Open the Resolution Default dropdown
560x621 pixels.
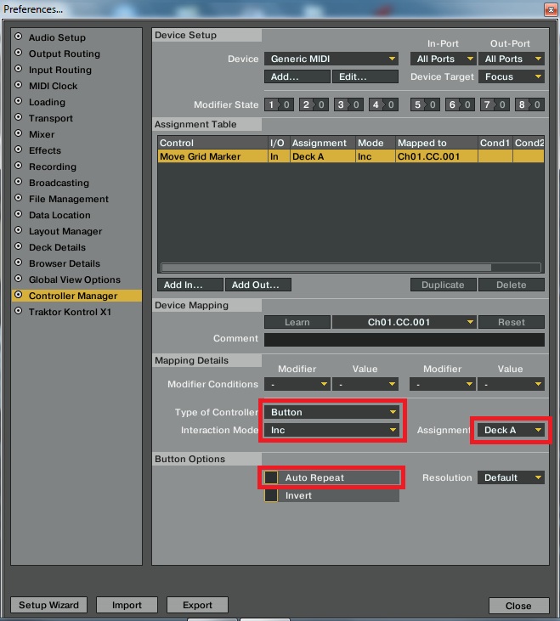512,477
